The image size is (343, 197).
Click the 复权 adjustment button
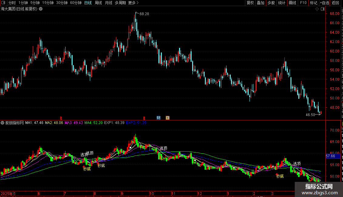click(x=250, y=3)
